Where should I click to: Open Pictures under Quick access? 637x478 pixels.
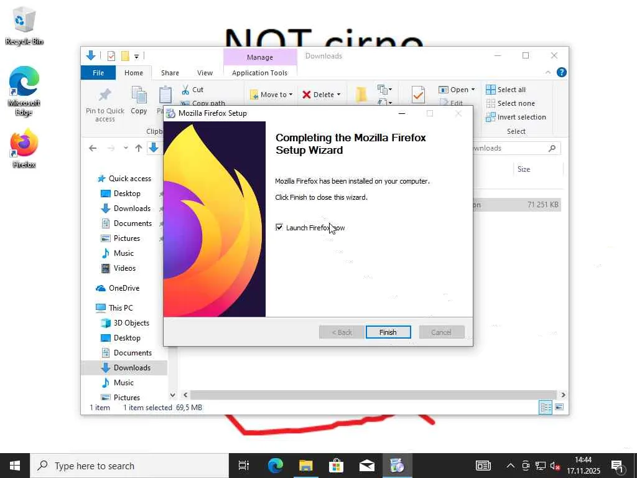coord(120,238)
